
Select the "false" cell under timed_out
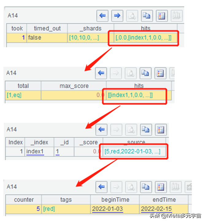tap(47, 38)
